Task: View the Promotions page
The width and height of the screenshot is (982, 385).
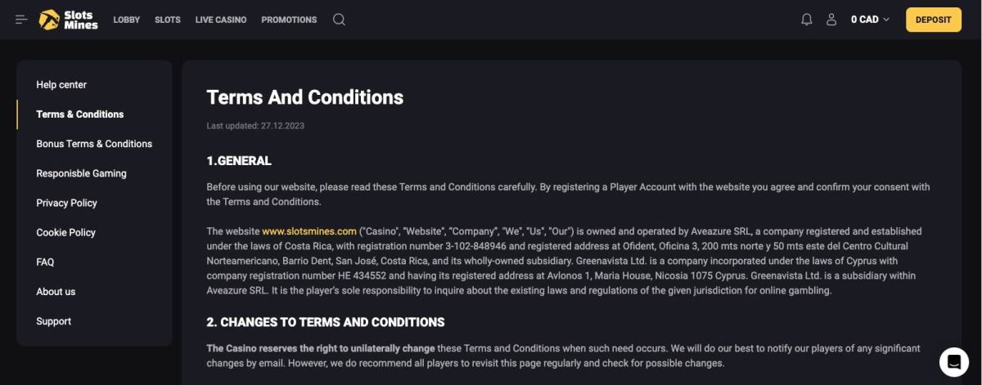Action: pos(289,20)
